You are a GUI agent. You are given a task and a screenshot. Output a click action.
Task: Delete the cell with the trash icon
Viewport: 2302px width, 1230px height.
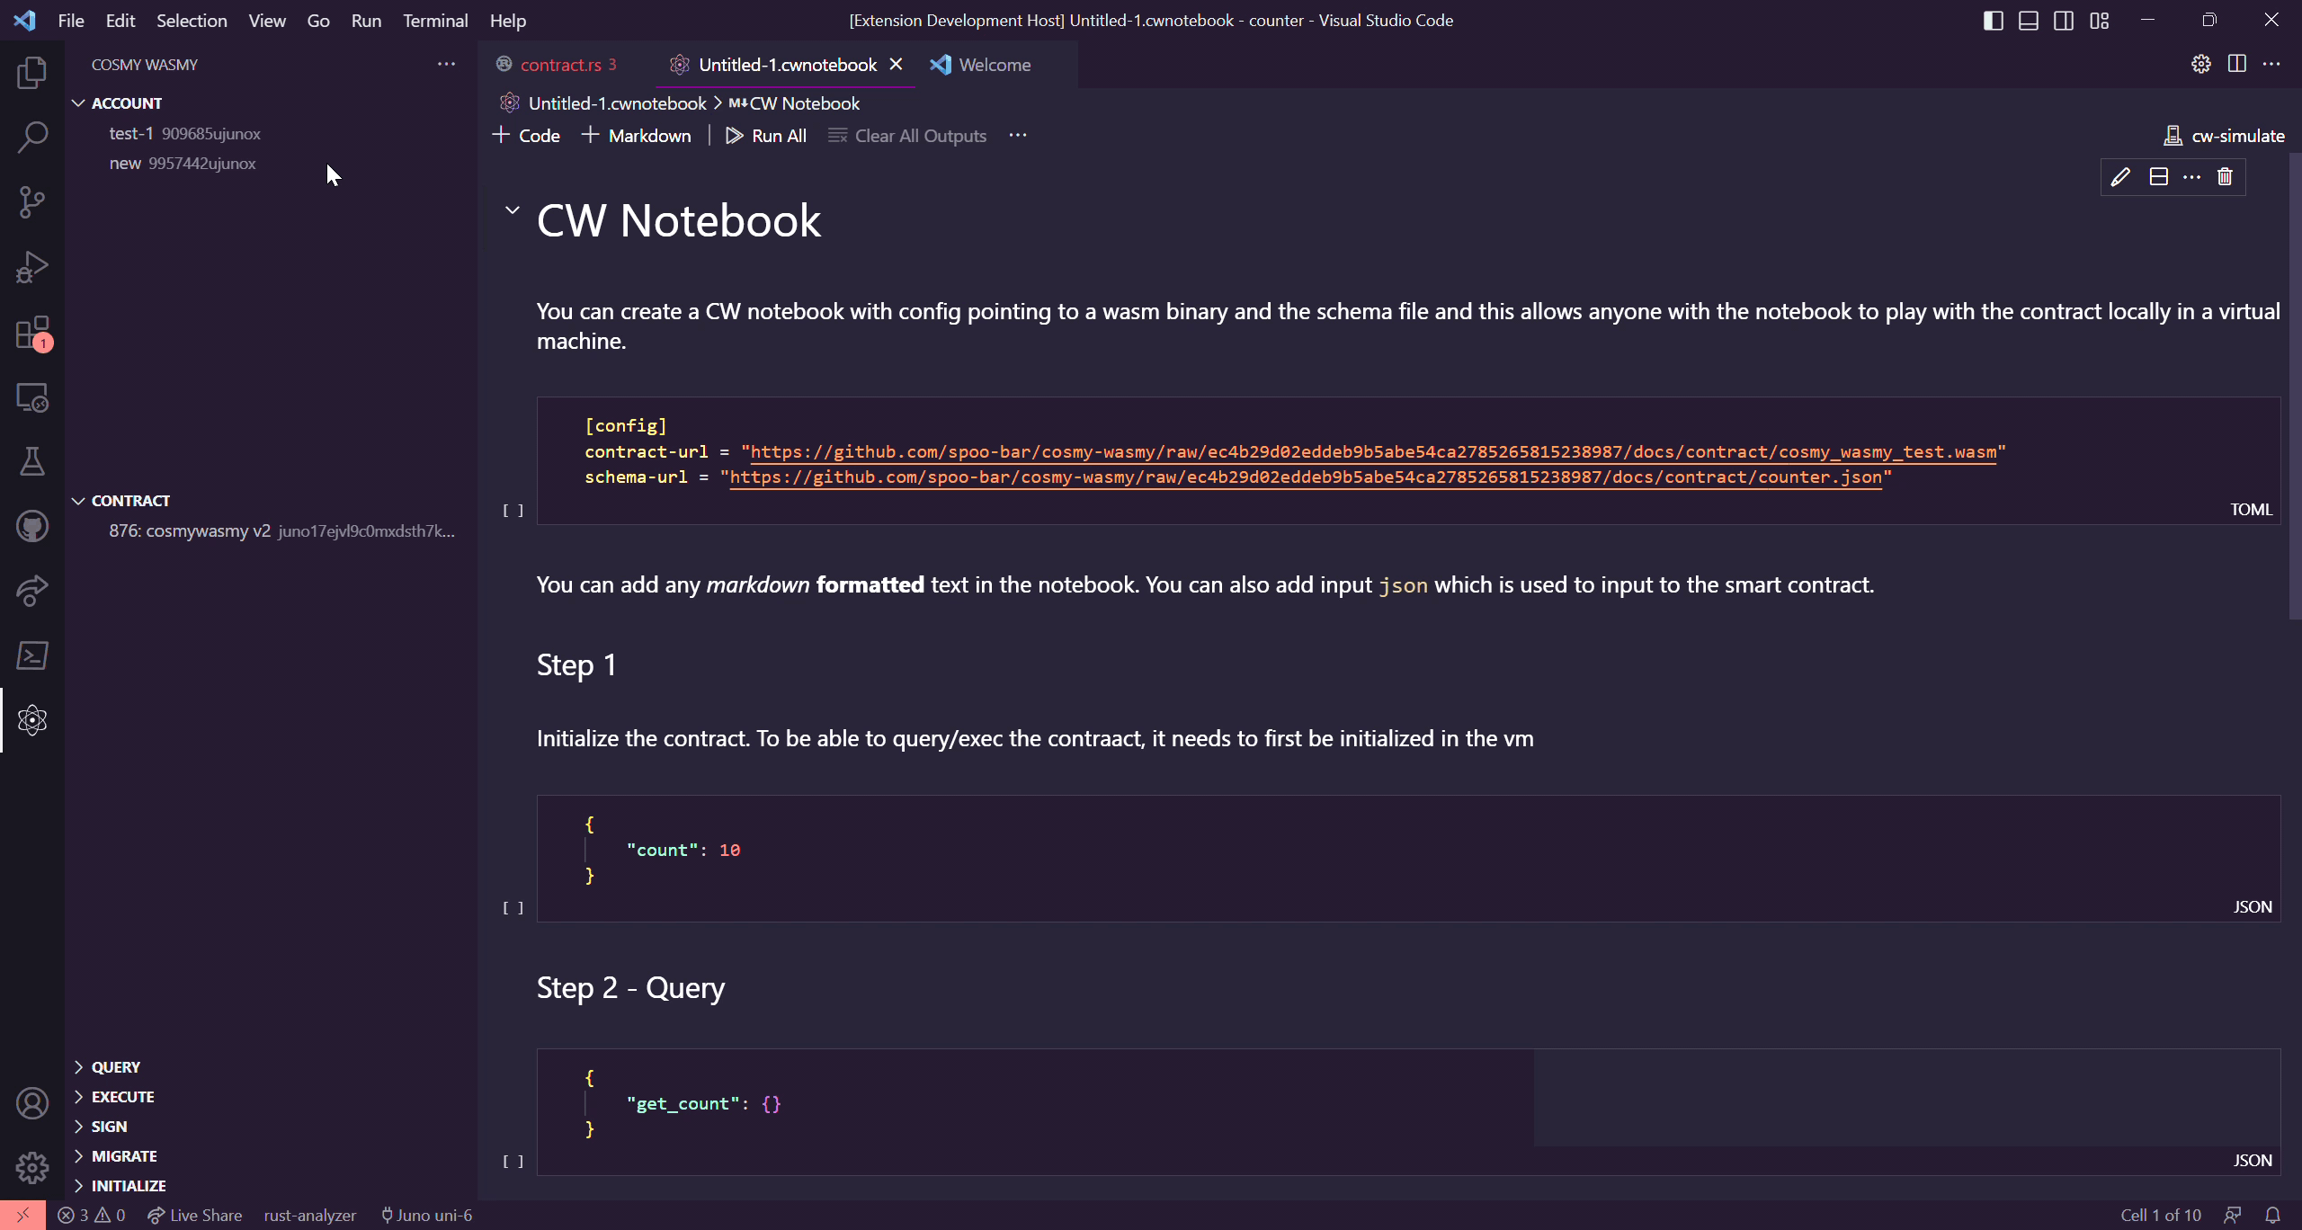click(2225, 177)
